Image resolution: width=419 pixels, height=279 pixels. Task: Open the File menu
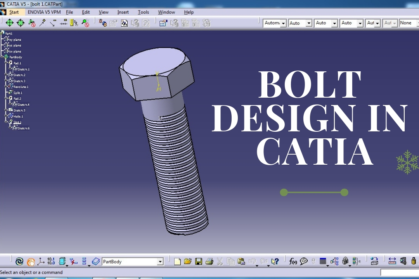69,12
